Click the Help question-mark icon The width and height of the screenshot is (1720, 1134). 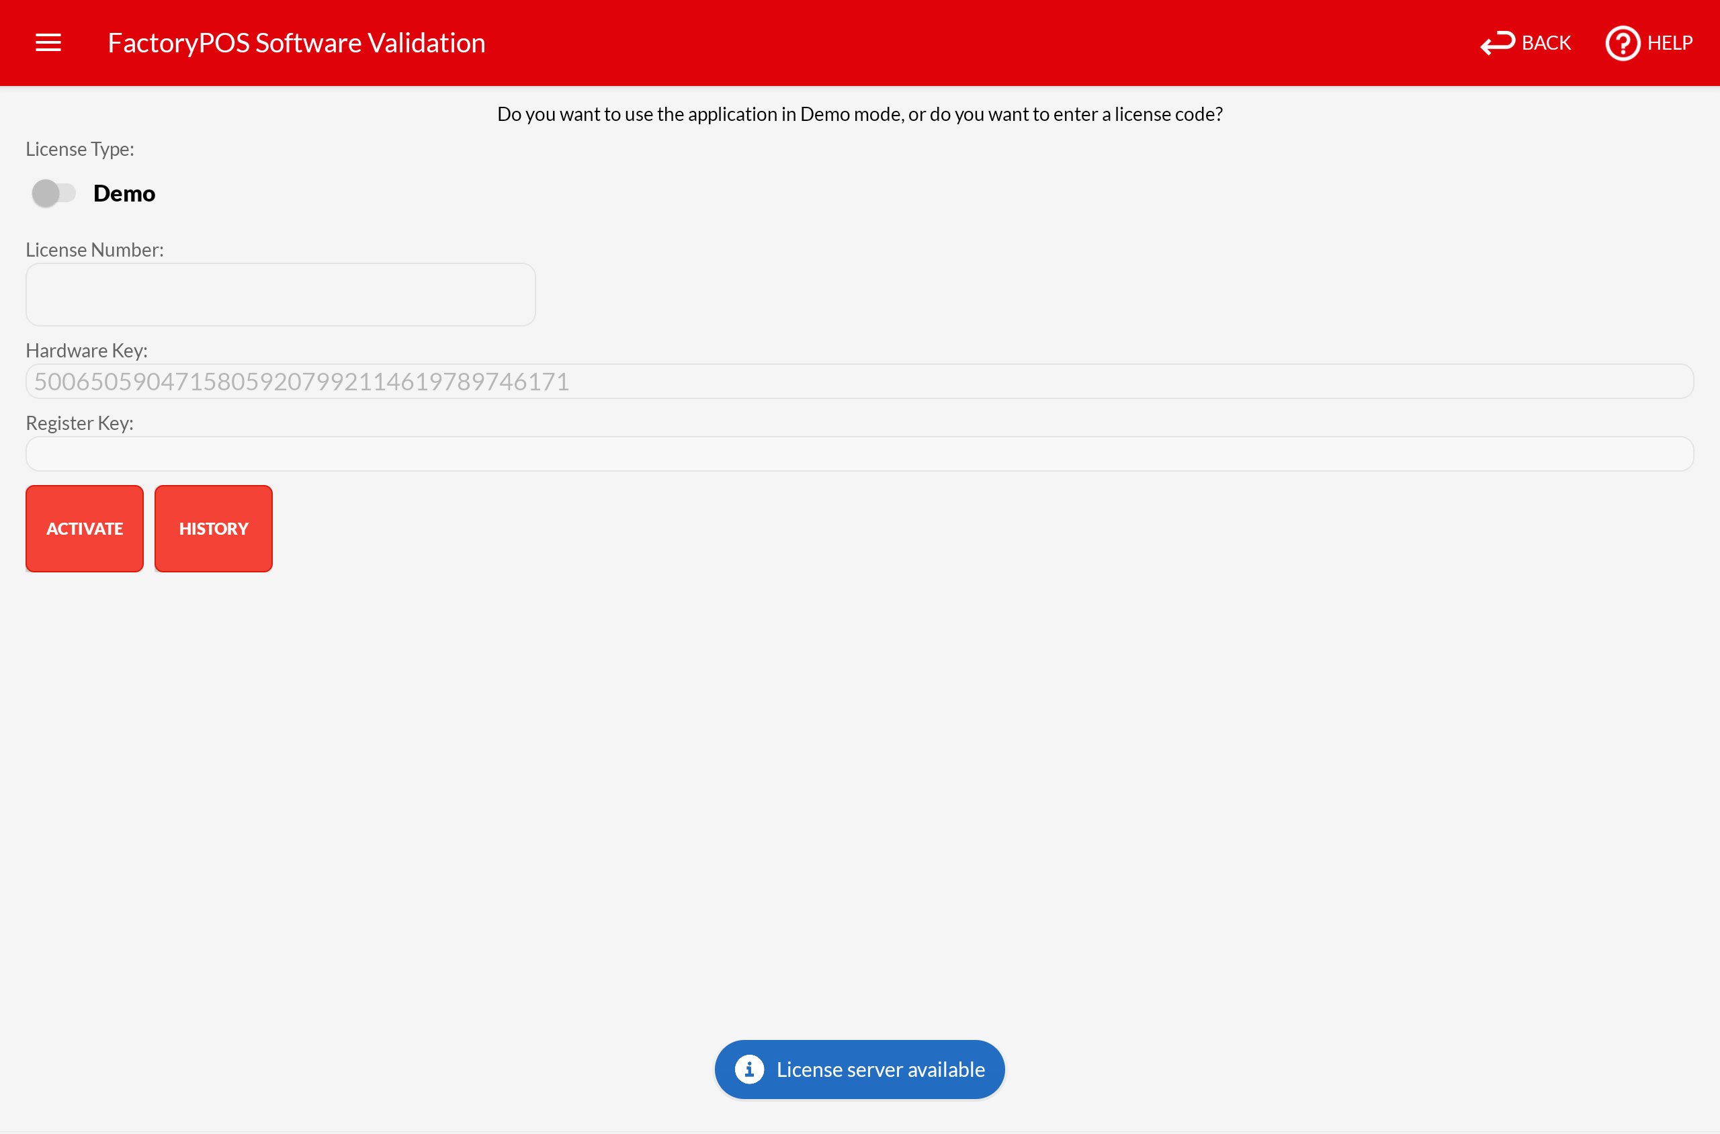tap(1623, 43)
